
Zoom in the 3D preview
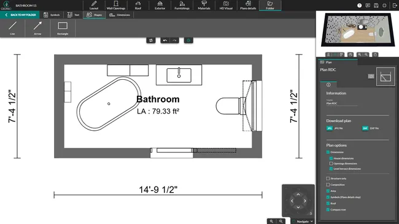[360, 55]
